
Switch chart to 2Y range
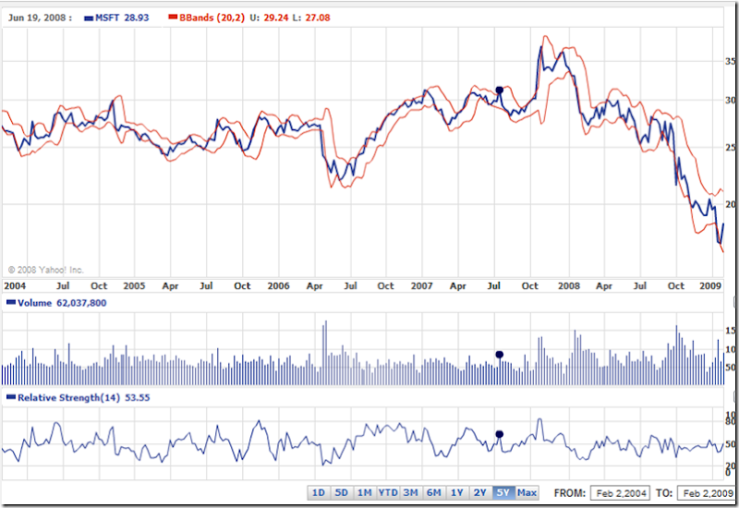pos(480,493)
